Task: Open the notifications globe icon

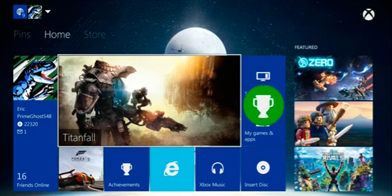Action: [20, 12]
